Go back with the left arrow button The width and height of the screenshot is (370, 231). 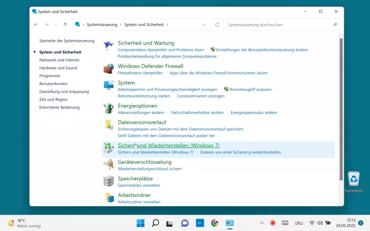[x=36, y=25]
